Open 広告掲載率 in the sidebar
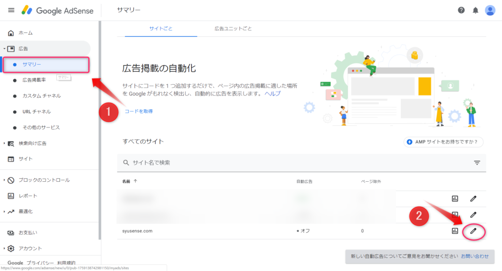 (34, 80)
